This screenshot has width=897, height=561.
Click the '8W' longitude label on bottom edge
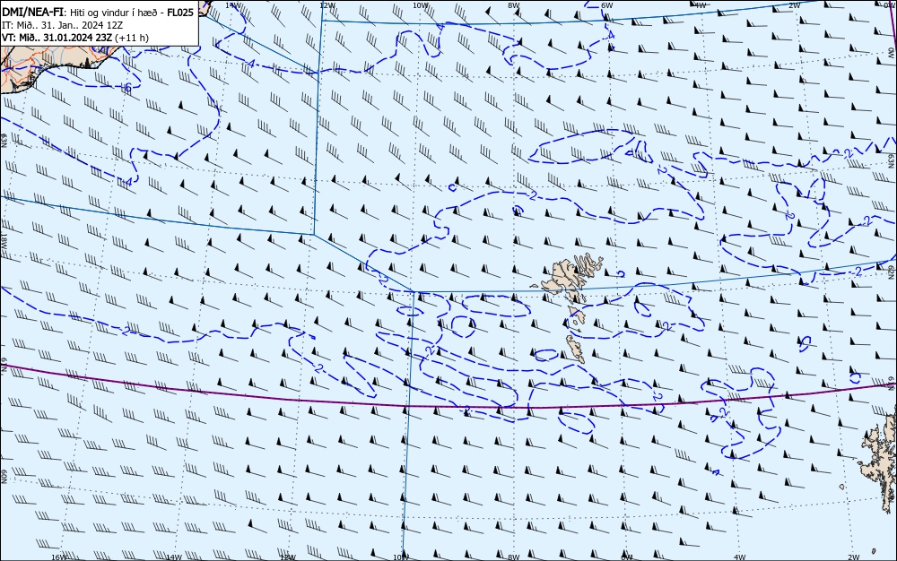click(514, 557)
